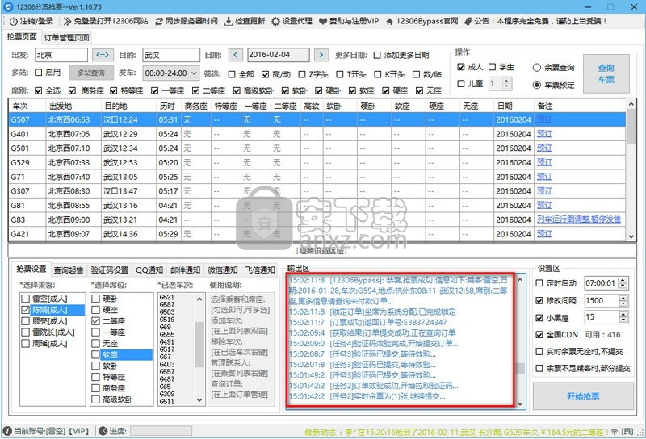Select G521 in selected trains list
The height and width of the screenshot is (439, 646).
pyautogui.click(x=167, y=297)
